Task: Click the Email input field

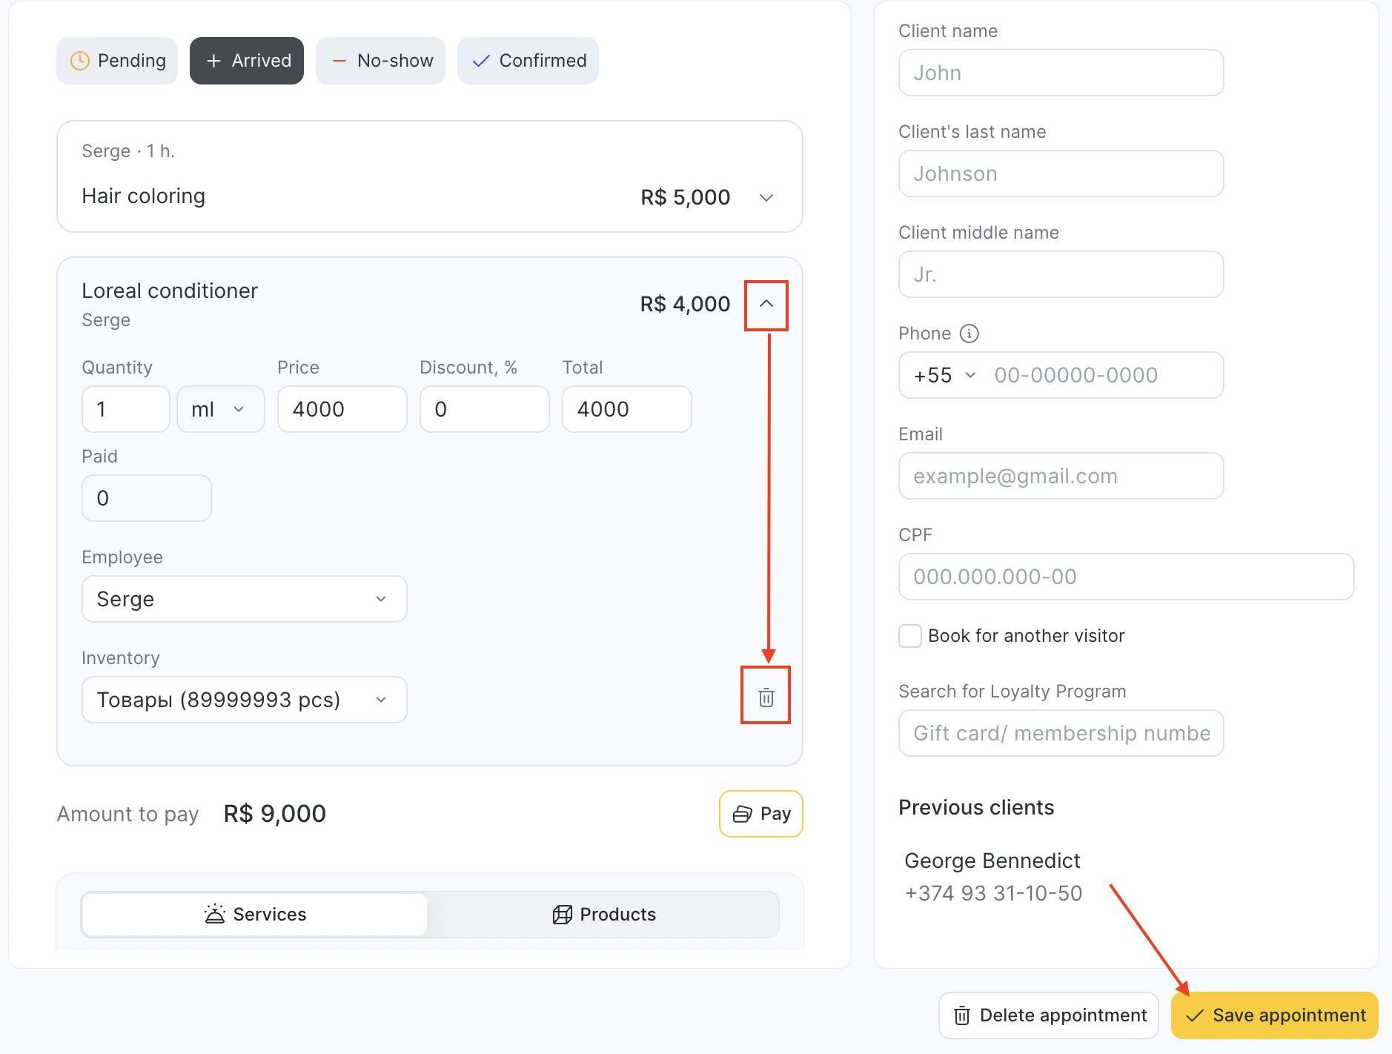Action: click(x=1061, y=476)
